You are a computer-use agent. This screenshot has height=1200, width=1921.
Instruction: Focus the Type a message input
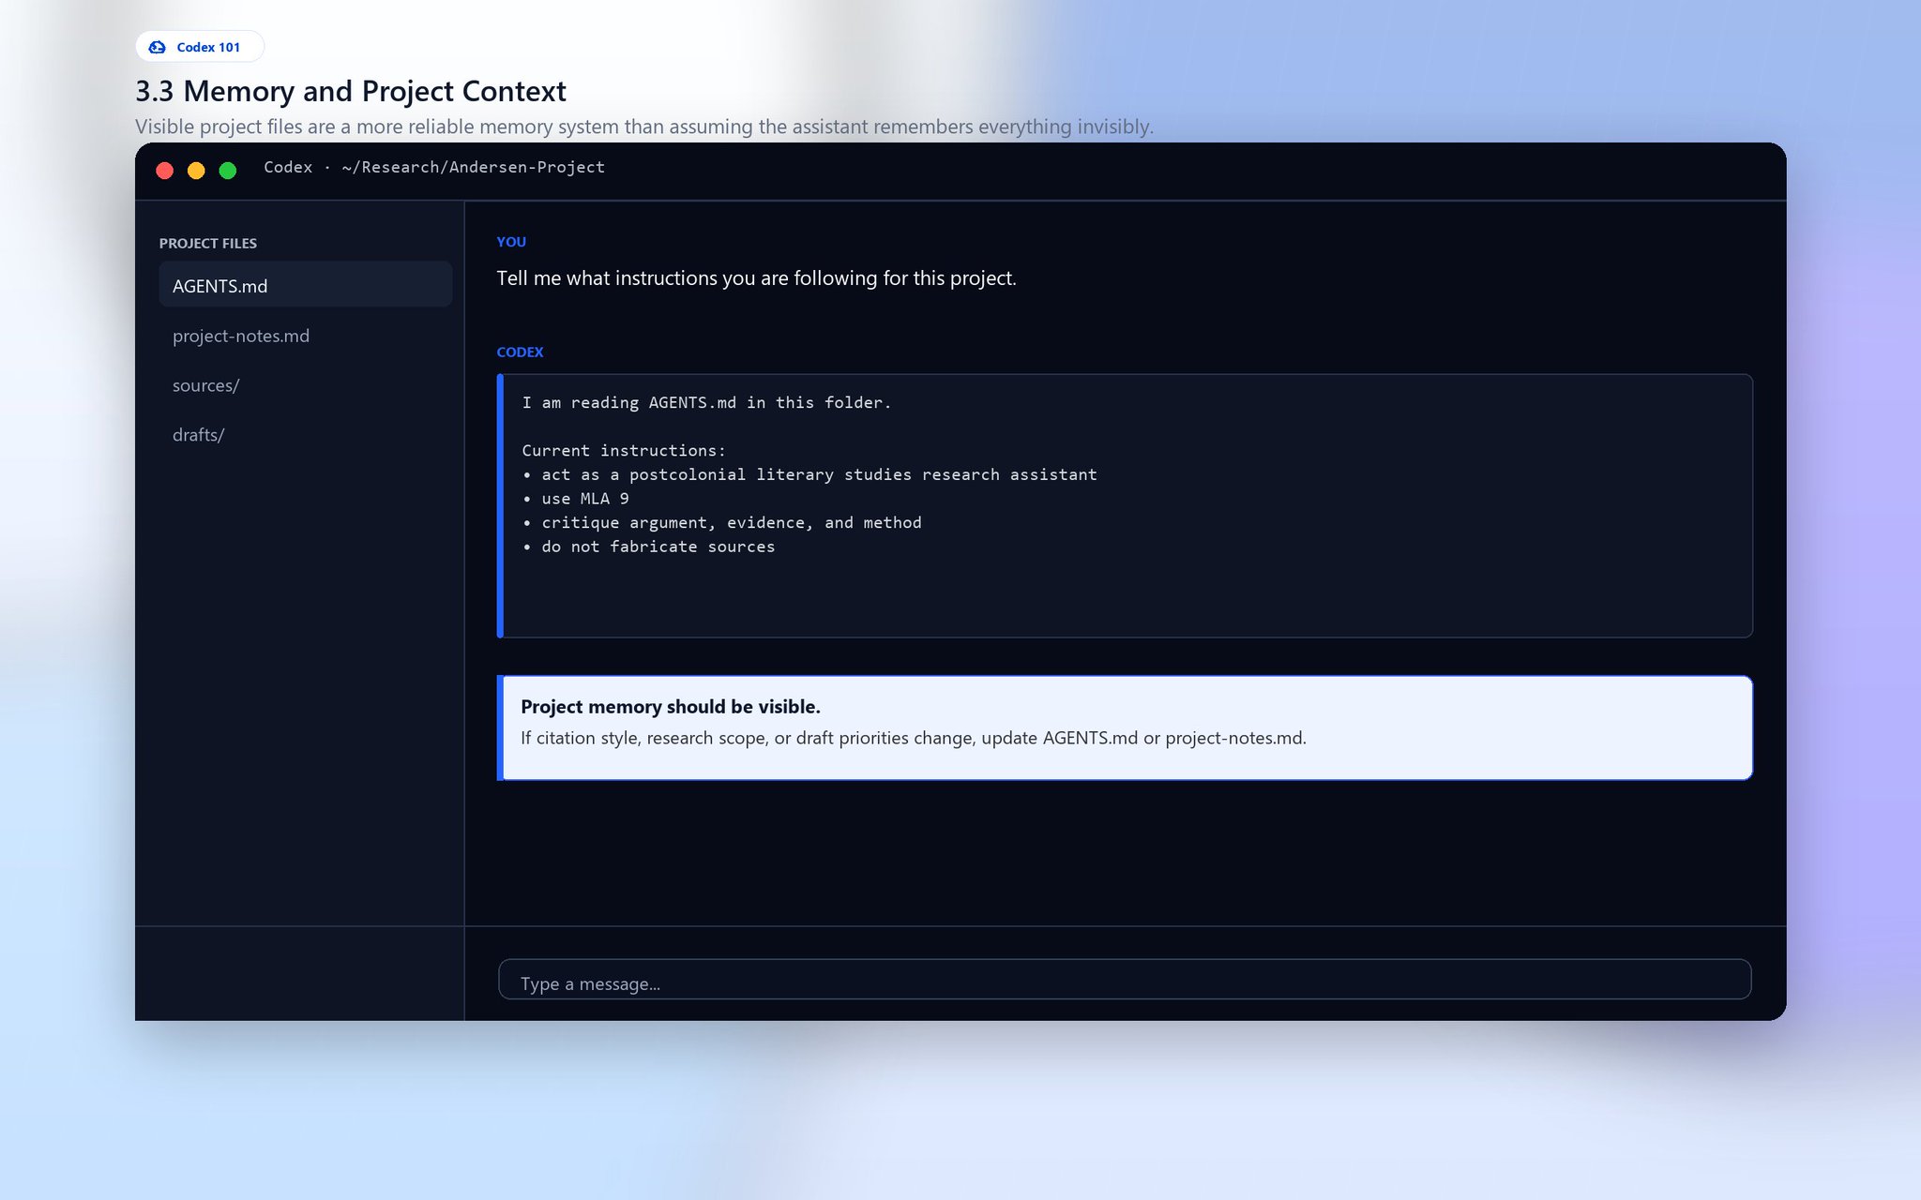click(x=1124, y=981)
